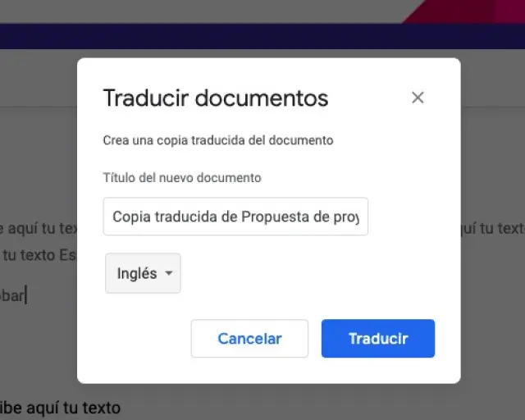Open the Inglés language dropdown
The height and width of the screenshot is (420, 525).
(x=143, y=273)
